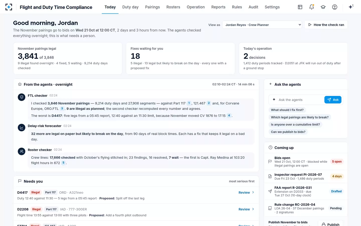This screenshot has width=361, height=226.
Task: Click the app logo icon
Action: (x=9, y=7)
